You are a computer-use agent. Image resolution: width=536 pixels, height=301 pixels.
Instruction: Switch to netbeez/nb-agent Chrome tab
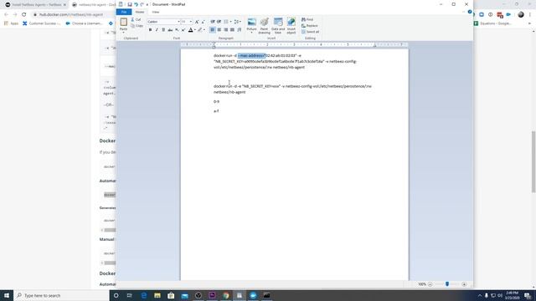93,5
